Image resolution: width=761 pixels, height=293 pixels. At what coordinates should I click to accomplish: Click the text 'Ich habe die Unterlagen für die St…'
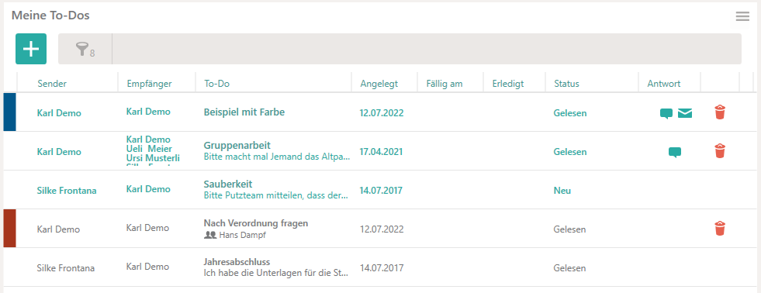click(x=275, y=273)
